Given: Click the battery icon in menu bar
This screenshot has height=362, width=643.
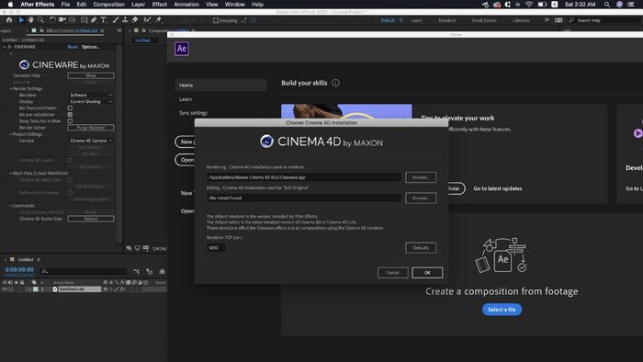Looking at the screenshot, I should point(542,4).
